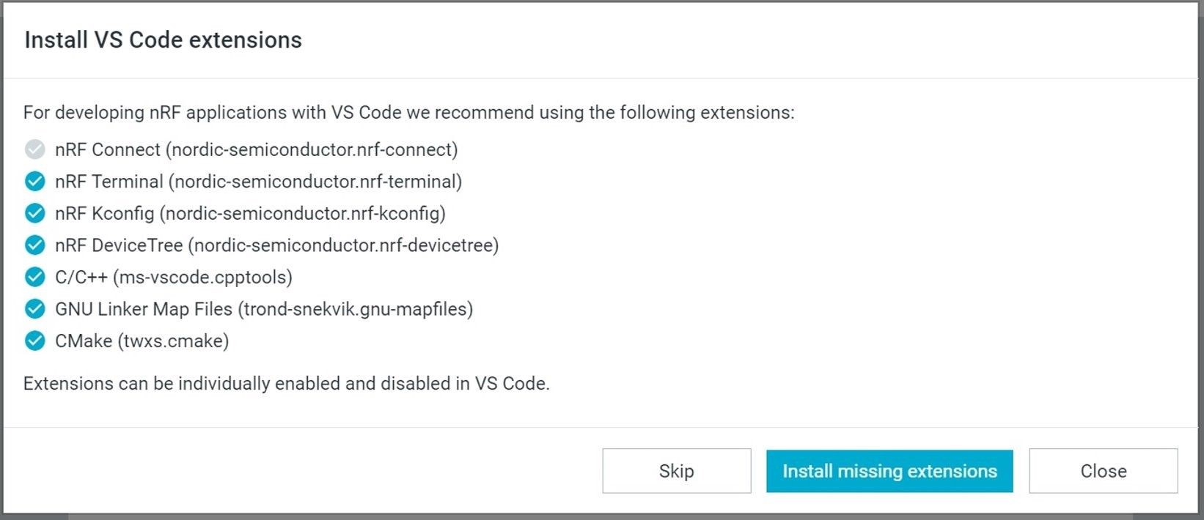Click the nRF DeviceTree check mark icon
The width and height of the screenshot is (1204, 520).
tap(34, 245)
